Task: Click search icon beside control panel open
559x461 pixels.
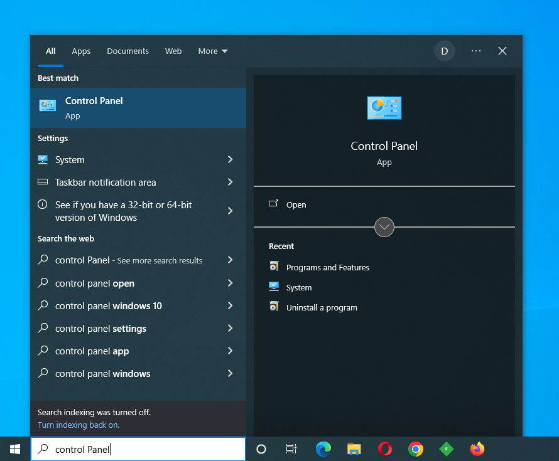Action: pos(43,283)
